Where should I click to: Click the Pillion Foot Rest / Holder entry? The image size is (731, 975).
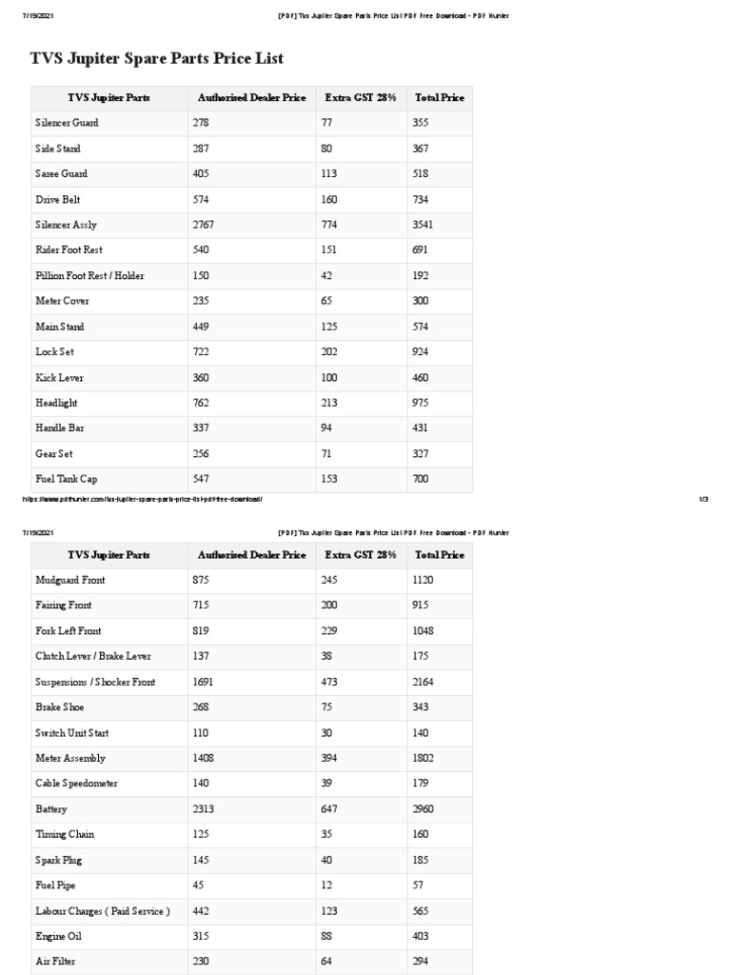tap(89, 276)
